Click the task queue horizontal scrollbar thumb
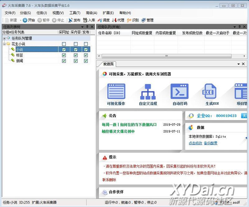The image size is (249, 207). tap(167, 56)
